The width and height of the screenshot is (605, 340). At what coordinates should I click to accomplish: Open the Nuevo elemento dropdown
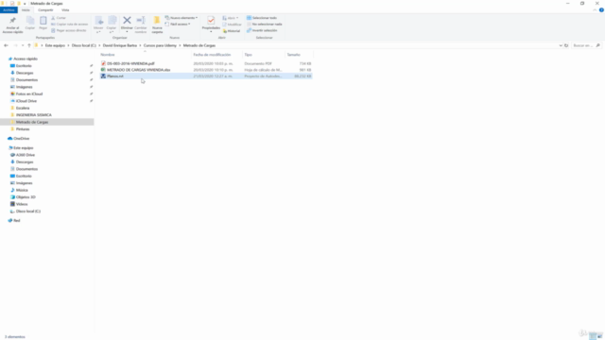point(181,18)
